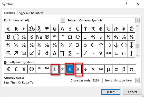Select yen ¥ in recently used symbols

(x=24, y=69)
